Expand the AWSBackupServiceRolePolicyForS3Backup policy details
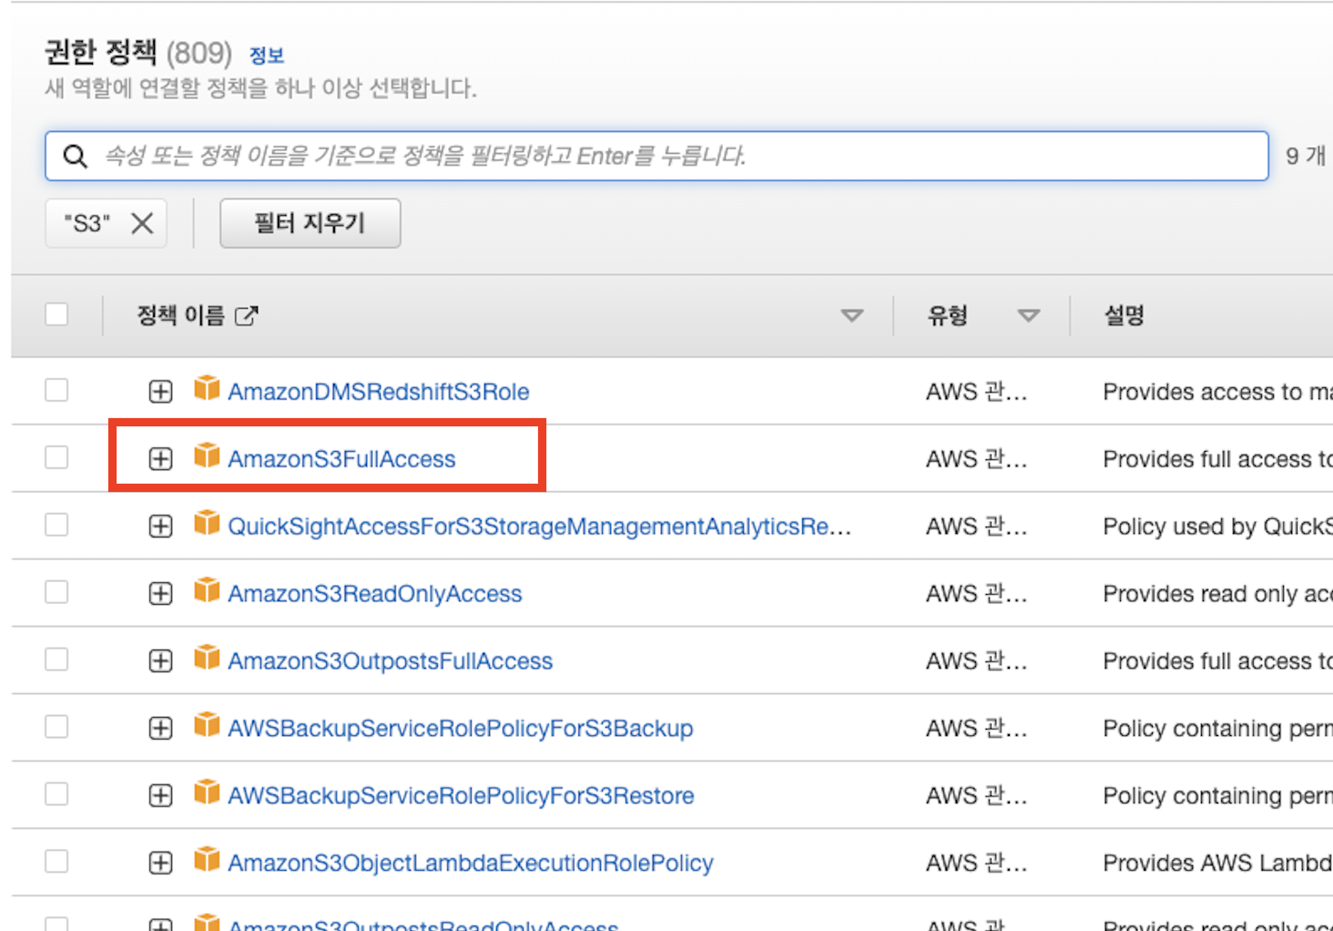The height and width of the screenshot is (931, 1333). coord(160,729)
